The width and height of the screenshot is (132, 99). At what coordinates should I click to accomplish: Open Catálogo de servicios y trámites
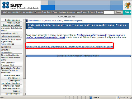coord(11,82)
